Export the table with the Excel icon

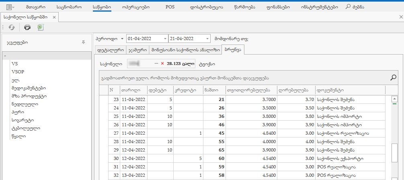point(40,27)
